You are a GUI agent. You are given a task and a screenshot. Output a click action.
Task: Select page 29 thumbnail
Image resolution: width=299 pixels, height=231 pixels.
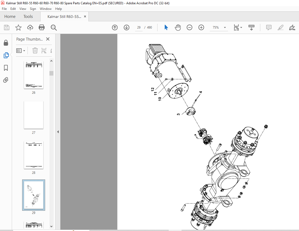[x=34, y=195]
